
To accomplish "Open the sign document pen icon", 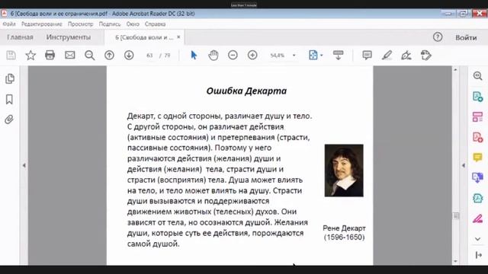I will click(406, 56).
